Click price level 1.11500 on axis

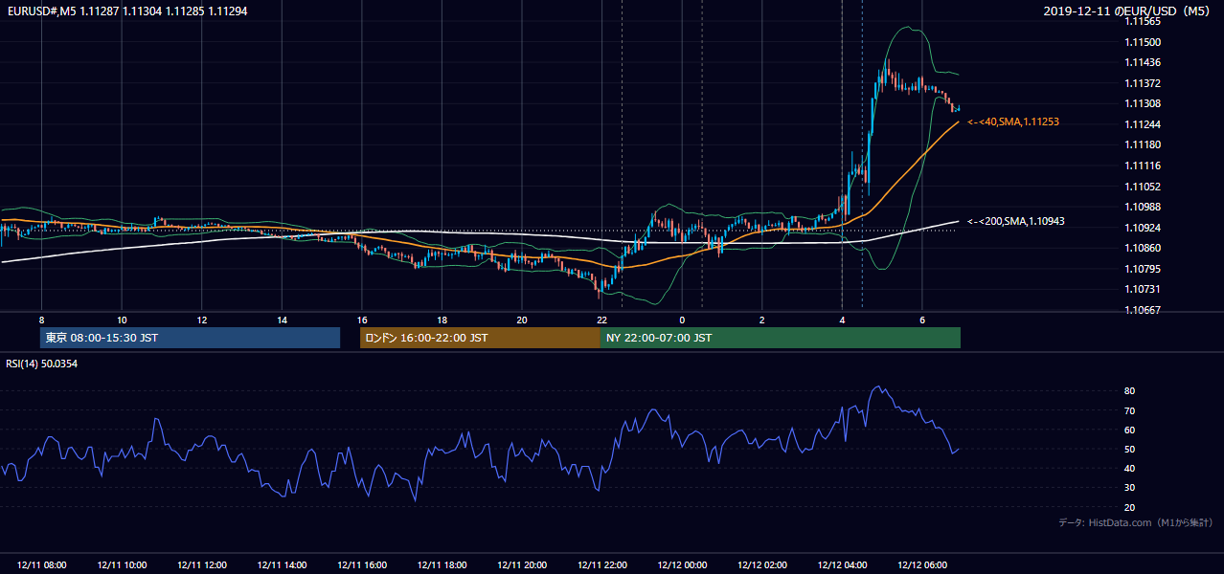(x=1143, y=42)
